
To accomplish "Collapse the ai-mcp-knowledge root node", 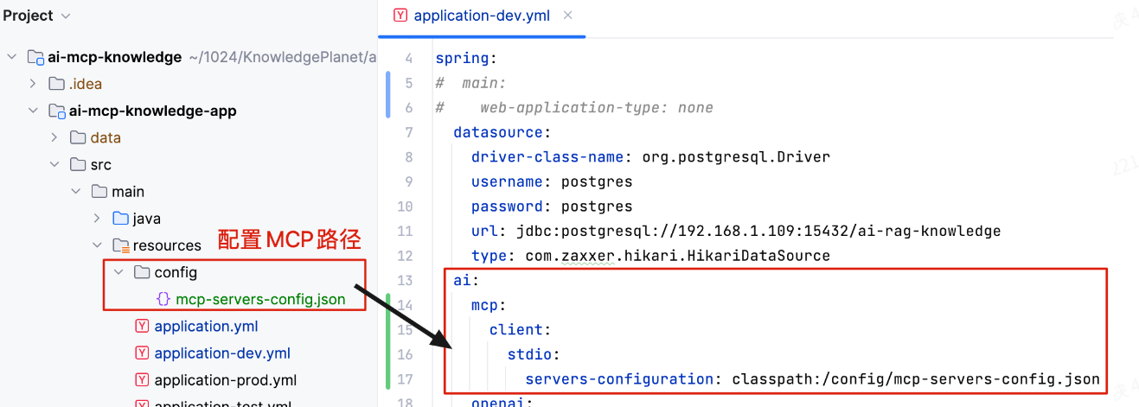I will pos(12,57).
